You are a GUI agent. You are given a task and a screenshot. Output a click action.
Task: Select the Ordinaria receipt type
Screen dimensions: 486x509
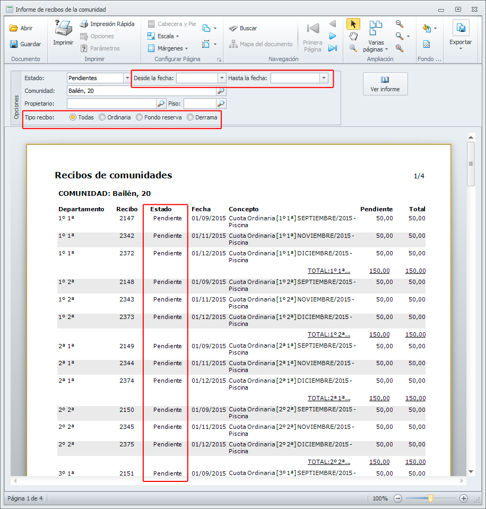click(x=102, y=117)
